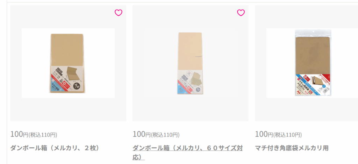Click 100円 price of the ６０サイズ box
The height and width of the screenshot is (164, 358).
click(x=142, y=134)
